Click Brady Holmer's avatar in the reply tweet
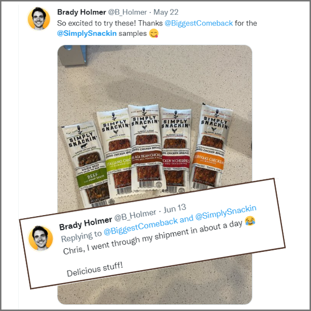Screen dimensions: 311x311 40,238
